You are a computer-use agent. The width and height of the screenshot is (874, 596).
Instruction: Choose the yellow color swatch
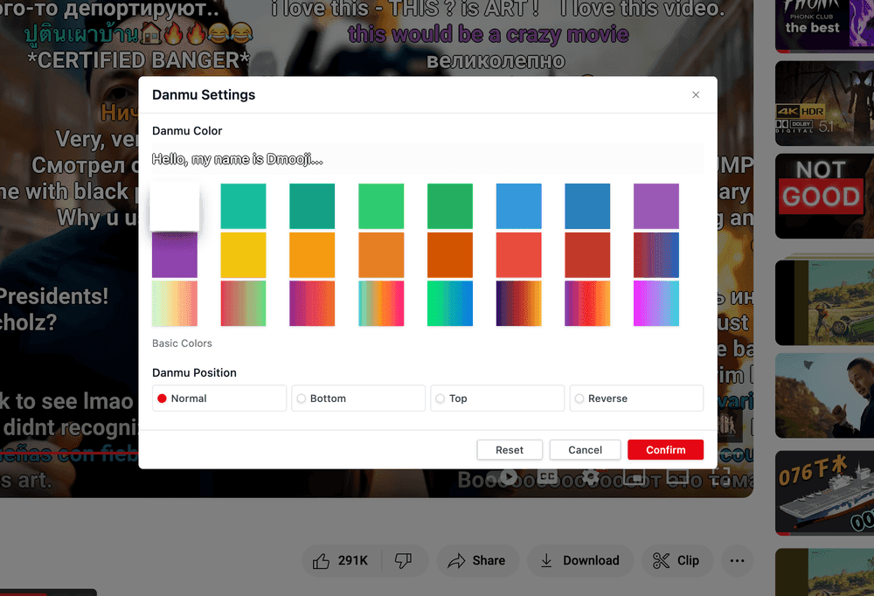[x=243, y=255]
